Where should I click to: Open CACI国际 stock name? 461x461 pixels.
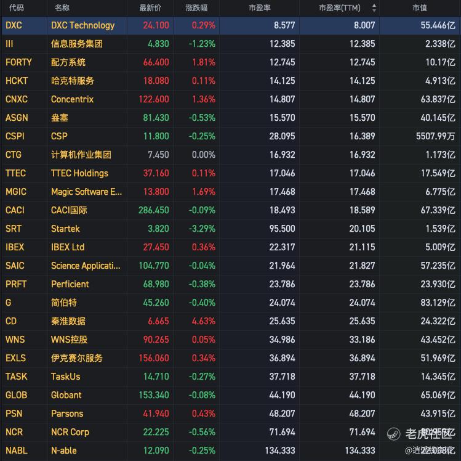(69, 210)
